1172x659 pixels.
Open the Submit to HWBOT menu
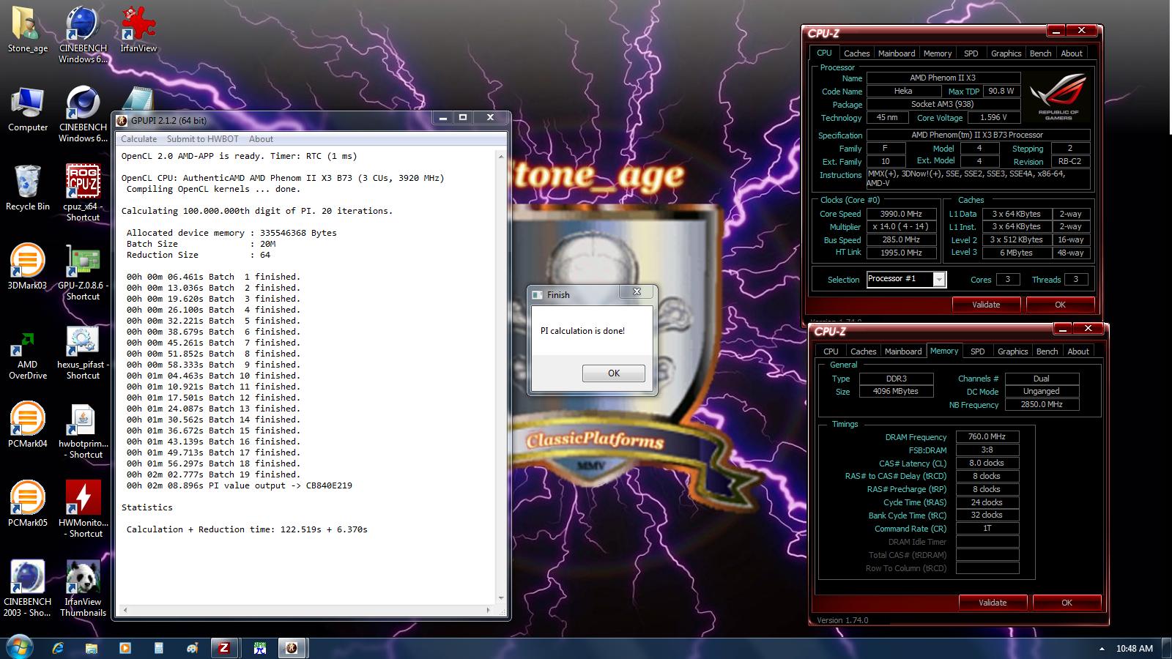click(202, 139)
